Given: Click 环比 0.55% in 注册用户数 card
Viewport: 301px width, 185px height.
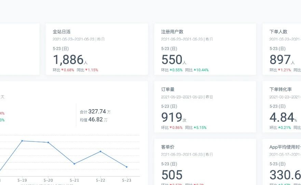Looking at the screenshot, I should (172, 70).
